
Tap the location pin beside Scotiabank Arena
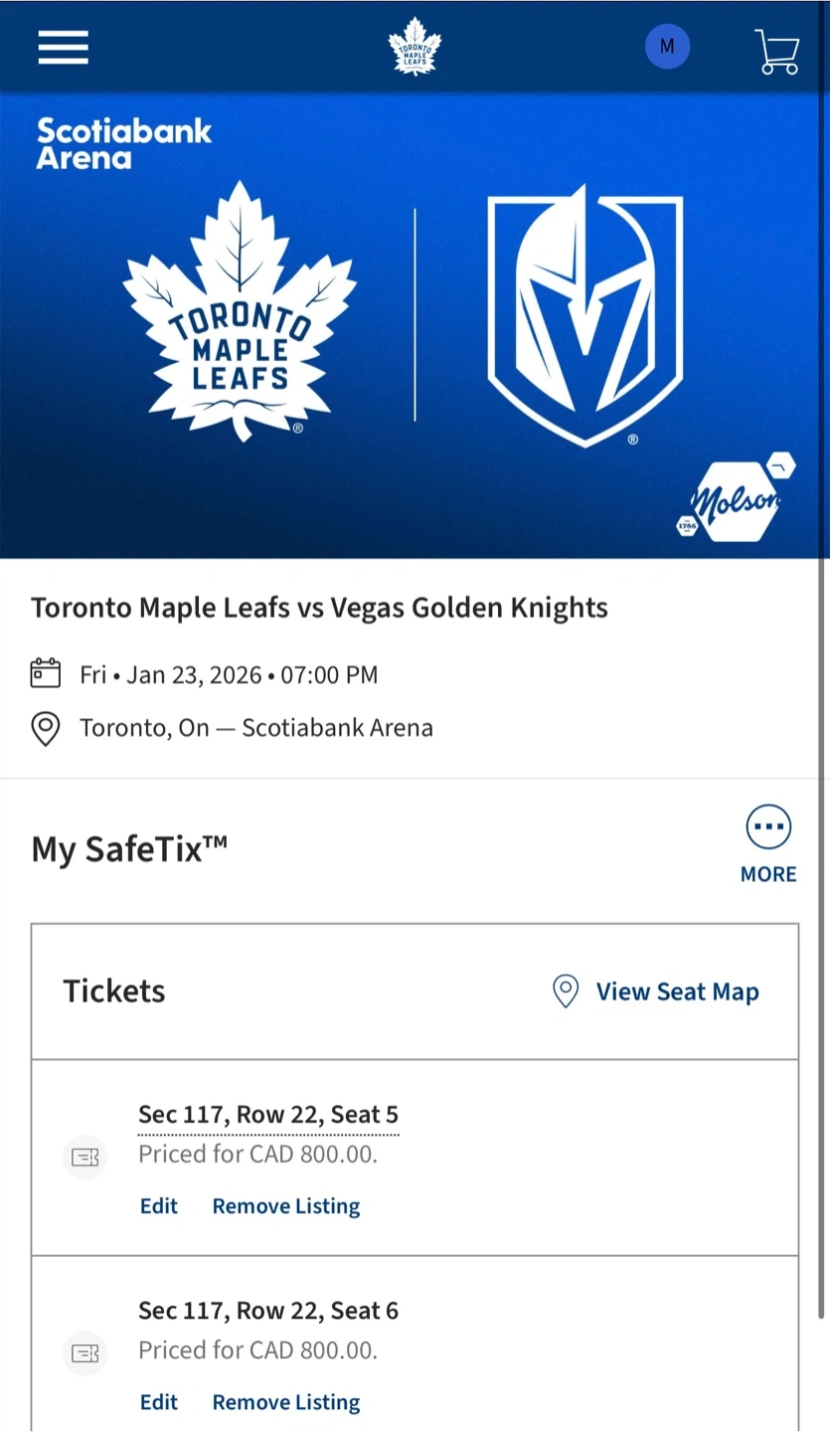[x=46, y=728]
